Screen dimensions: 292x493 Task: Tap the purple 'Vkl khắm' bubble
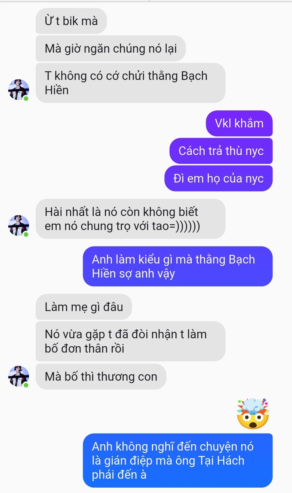click(239, 123)
